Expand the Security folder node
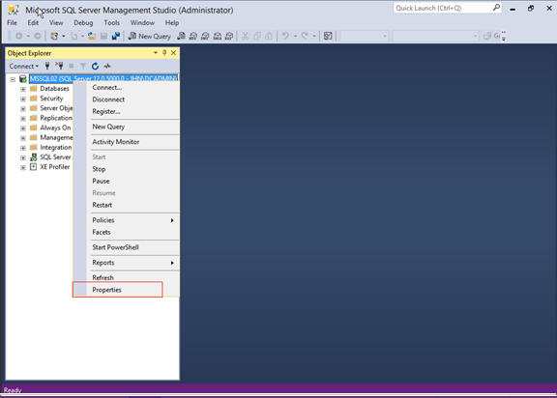 23,99
